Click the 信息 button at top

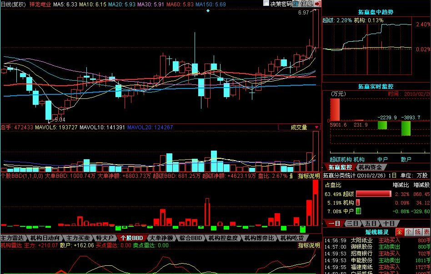point(306,4)
